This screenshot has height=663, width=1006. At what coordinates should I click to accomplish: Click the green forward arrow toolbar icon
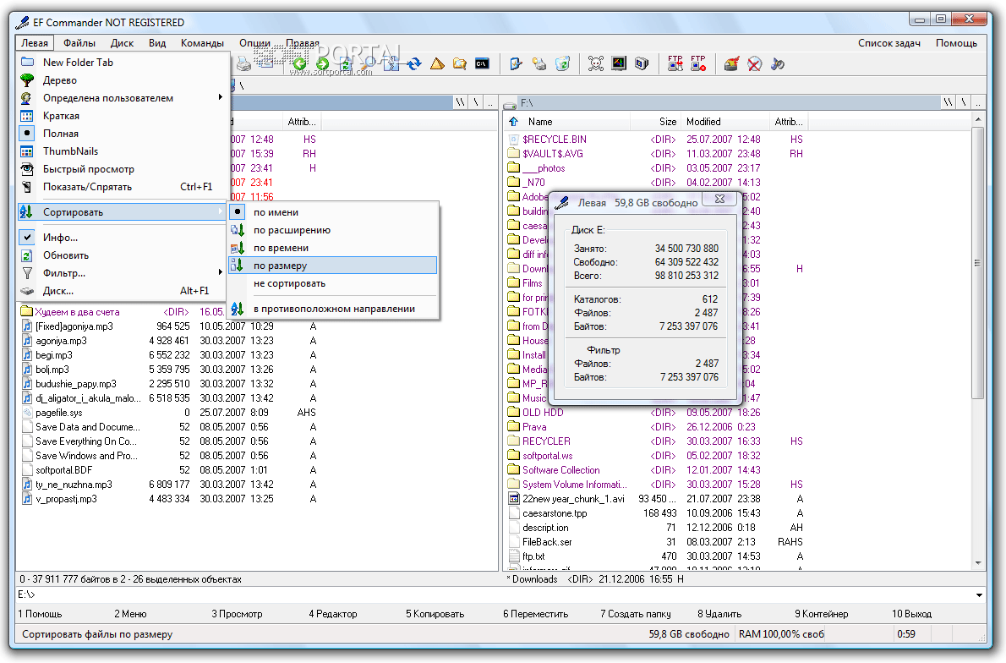point(322,63)
